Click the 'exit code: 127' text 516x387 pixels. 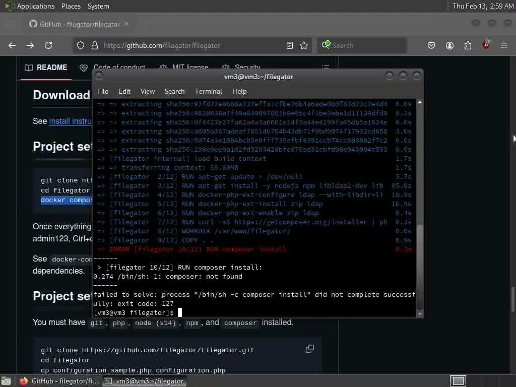point(146,303)
